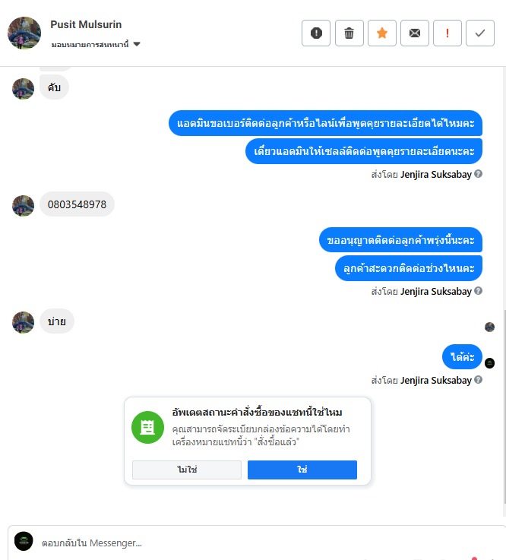
Task: Mark conversation unread with envelope icon
Action: [x=415, y=33]
